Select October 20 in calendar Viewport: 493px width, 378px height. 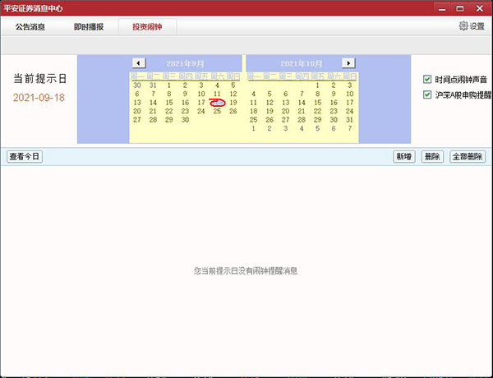pyautogui.click(x=285, y=111)
